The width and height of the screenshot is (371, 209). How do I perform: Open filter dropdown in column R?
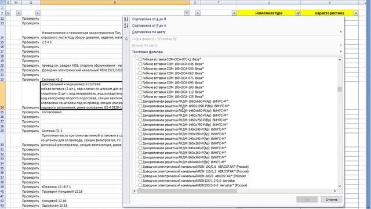[187, 13]
